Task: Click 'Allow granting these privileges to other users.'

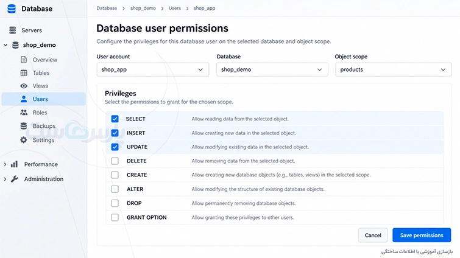Action: tap(242, 218)
